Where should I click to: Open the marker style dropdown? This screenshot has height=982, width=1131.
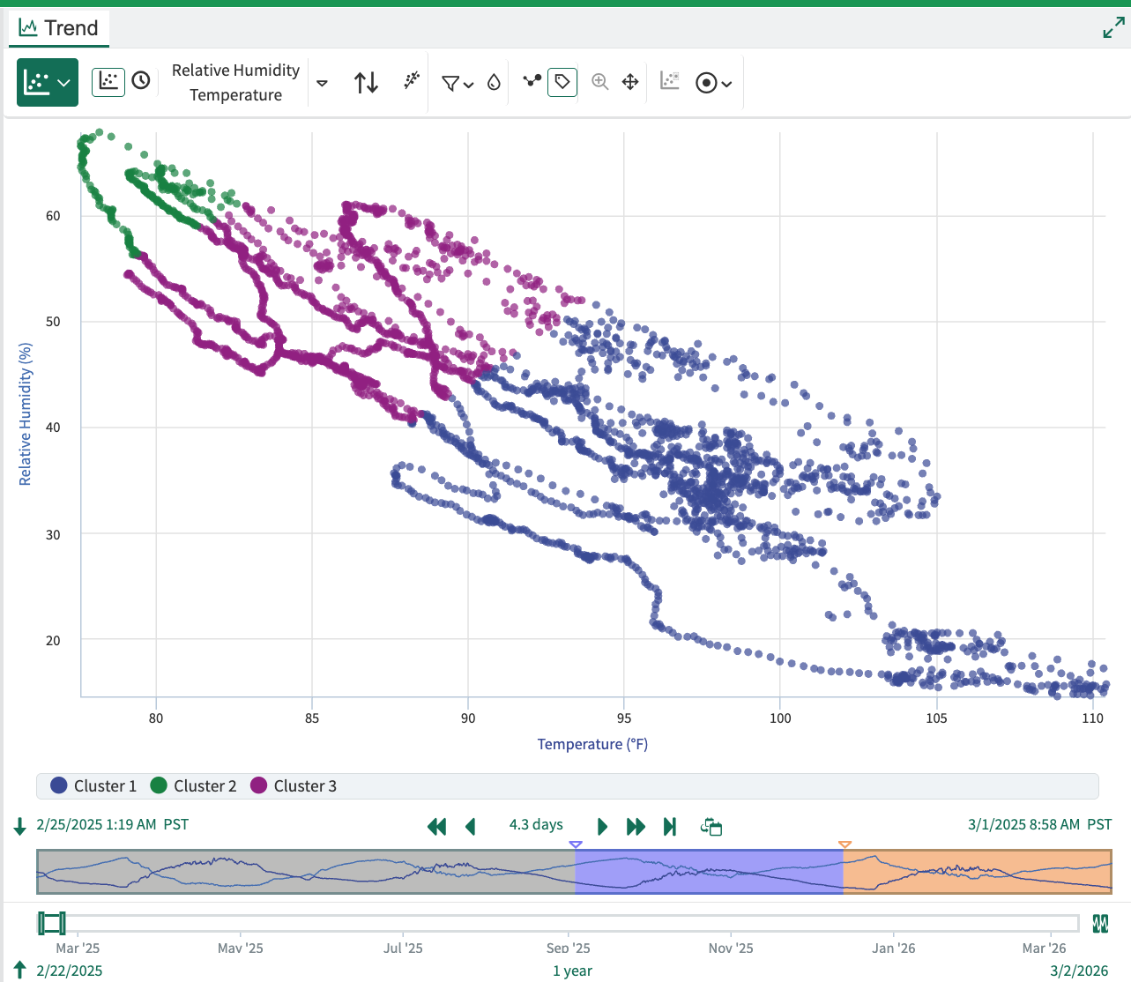(x=713, y=83)
